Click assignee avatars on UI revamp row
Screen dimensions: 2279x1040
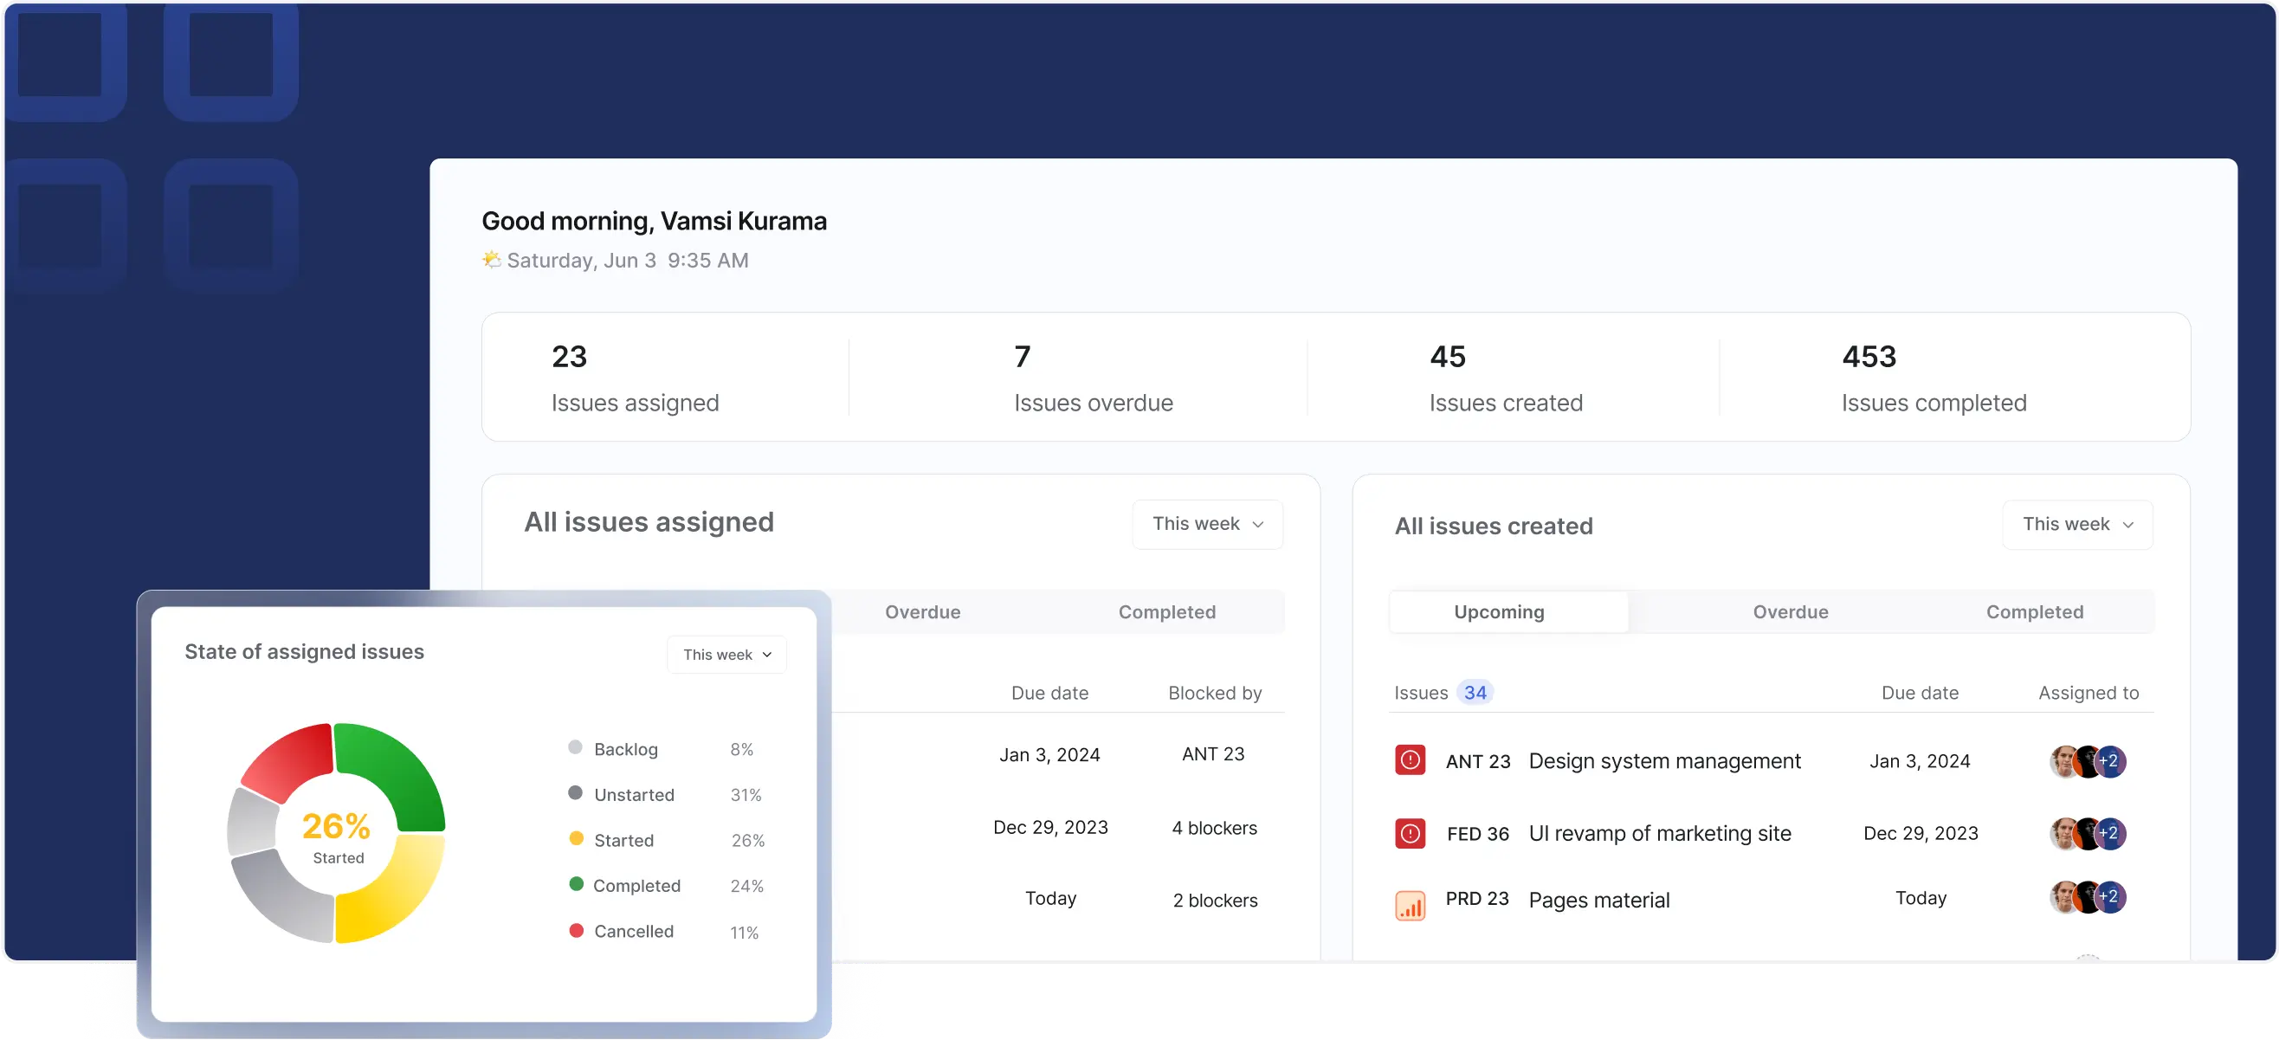[2087, 833]
